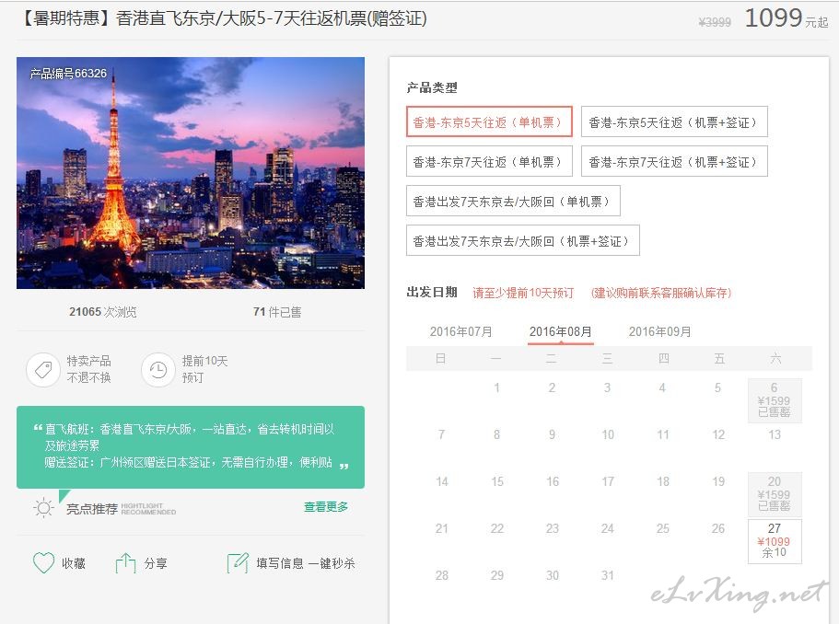Screen dimensions: 839x624
Task: Click the 请至少提前10天预订 notice
Action: [x=523, y=293]
